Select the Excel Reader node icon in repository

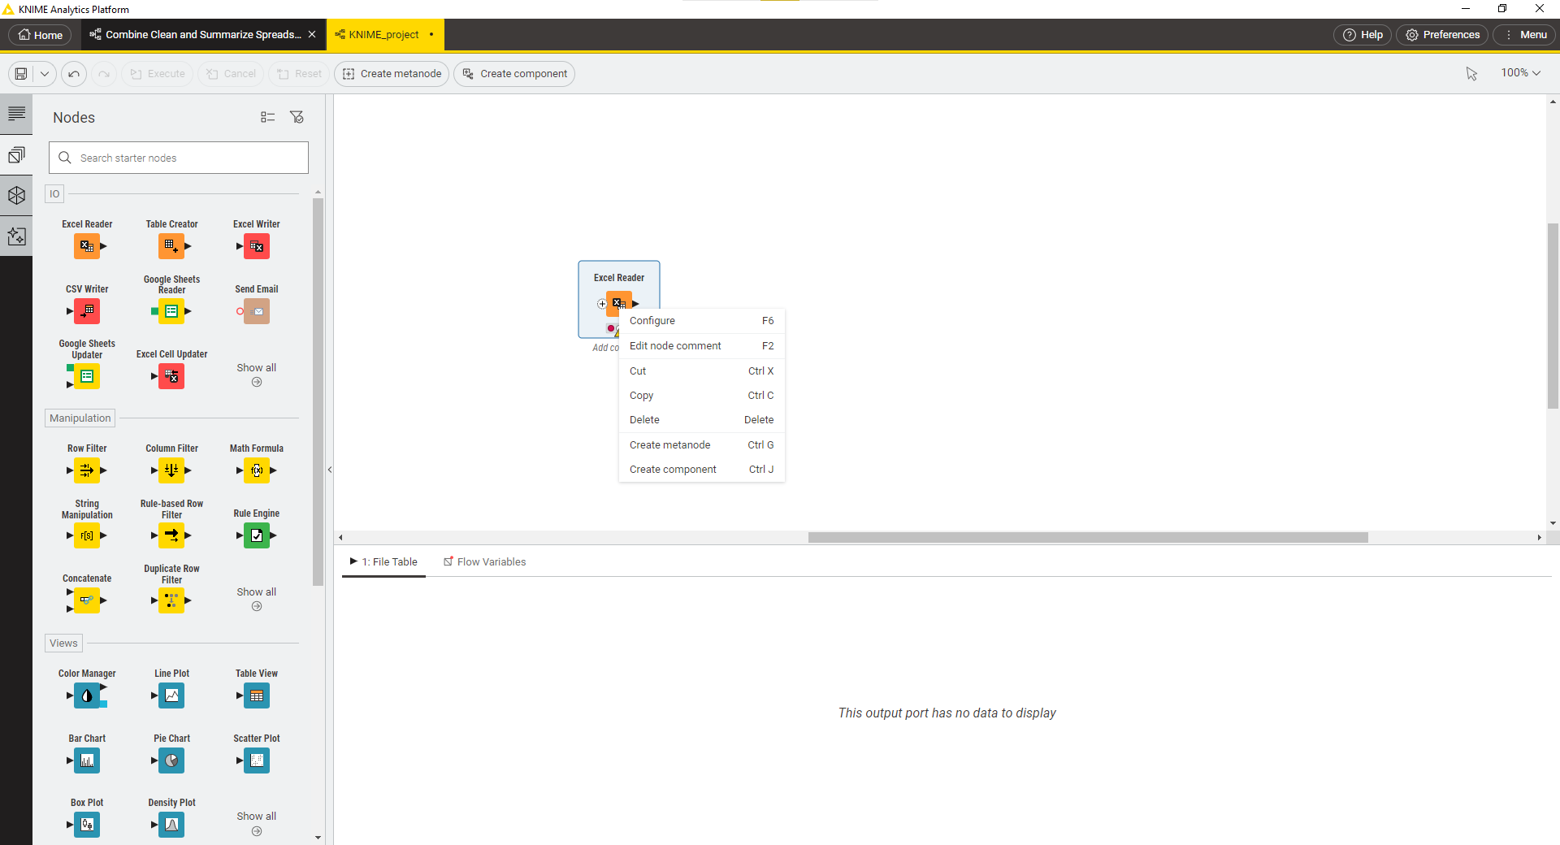[x=87, y=246]
